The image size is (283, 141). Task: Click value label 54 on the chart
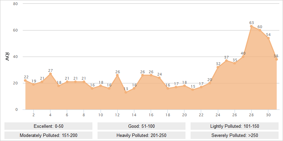[268, 35]
